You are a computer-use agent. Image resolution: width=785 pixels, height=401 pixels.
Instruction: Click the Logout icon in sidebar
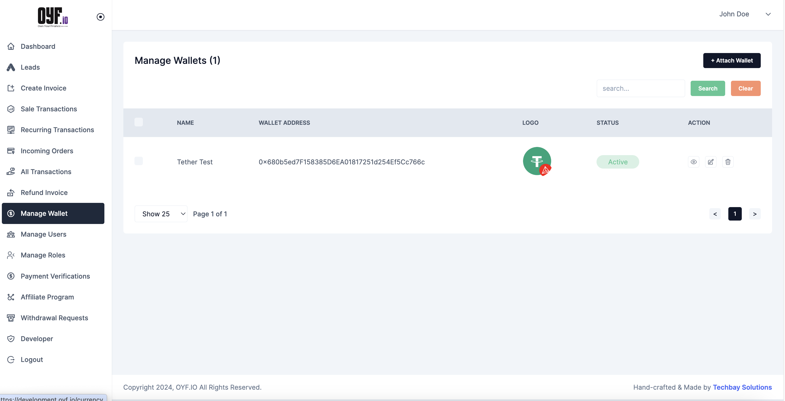point(11,360)
